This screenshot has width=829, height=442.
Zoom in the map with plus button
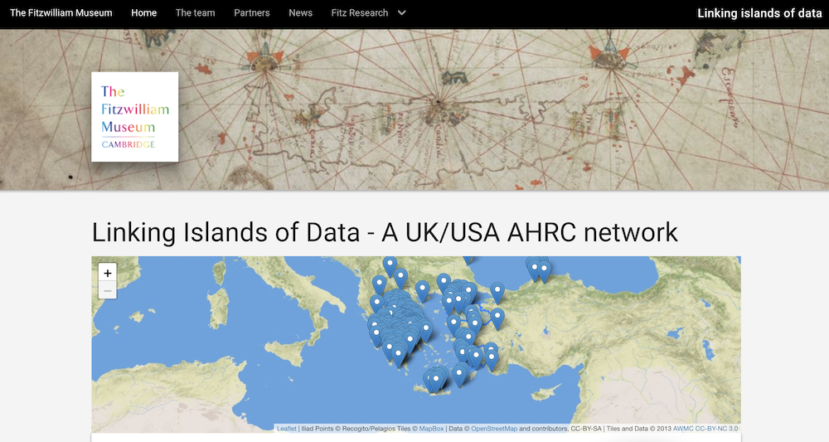coord(107,273)
